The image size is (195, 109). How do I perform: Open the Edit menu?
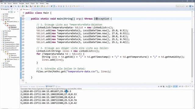pos(5,3)
